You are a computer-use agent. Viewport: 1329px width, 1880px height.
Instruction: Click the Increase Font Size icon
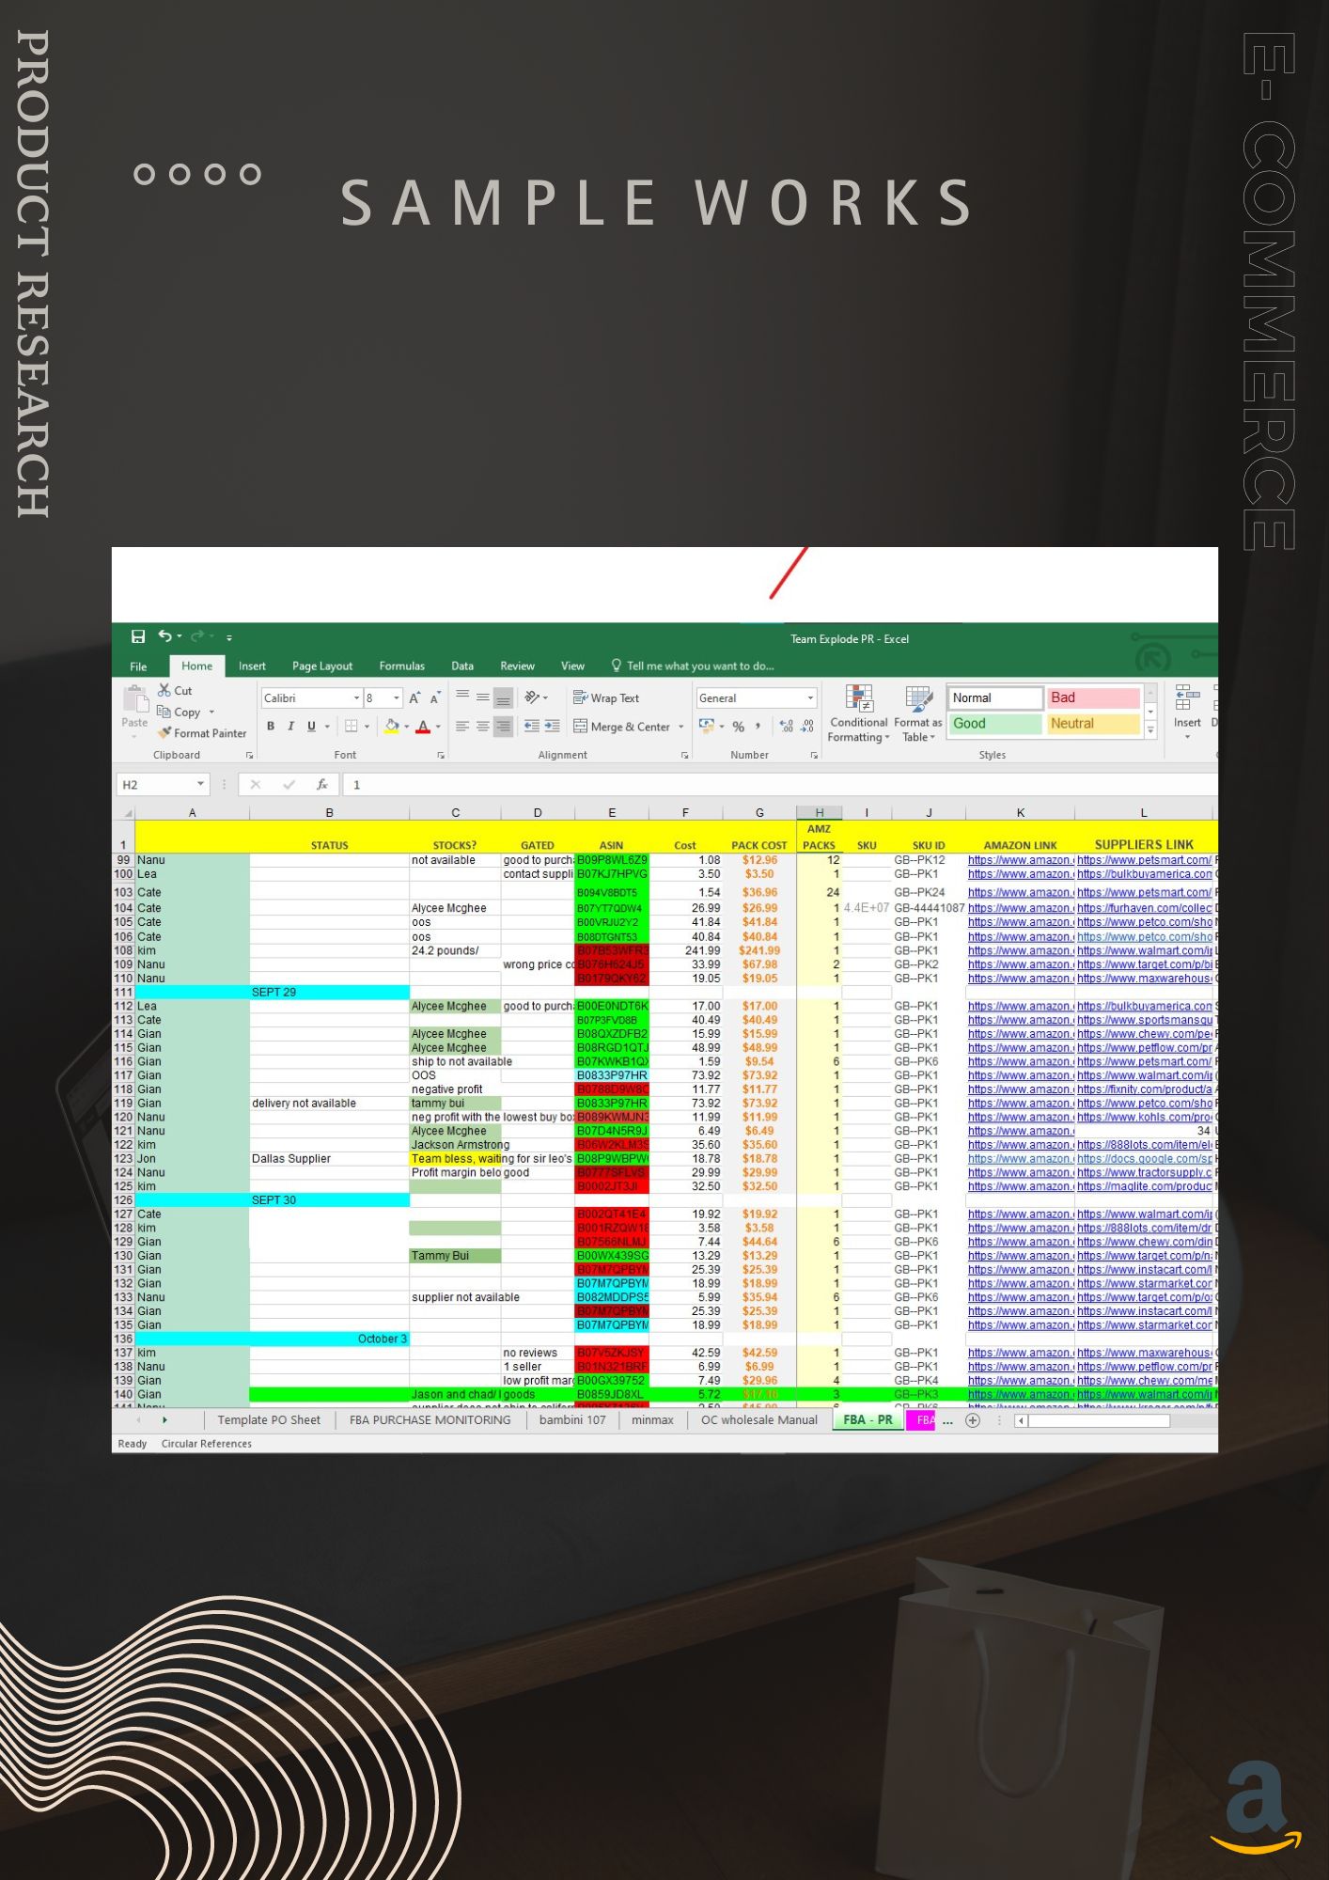pyautogui.click(x=414, y=698)
